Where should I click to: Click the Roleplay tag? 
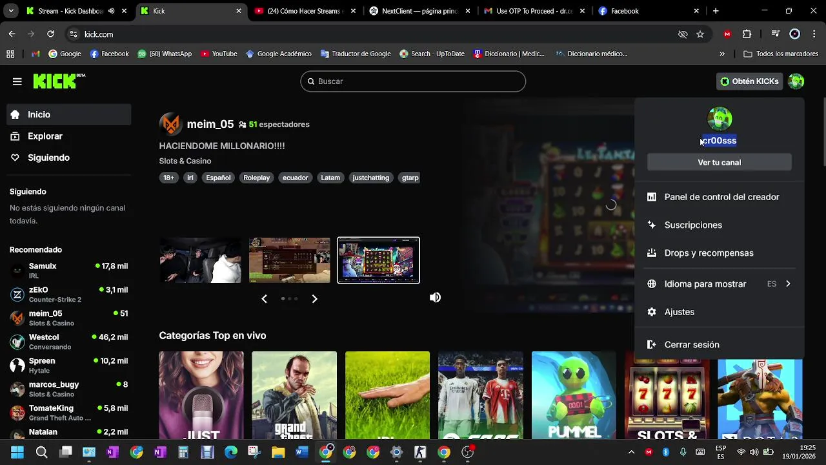[256, 178]
